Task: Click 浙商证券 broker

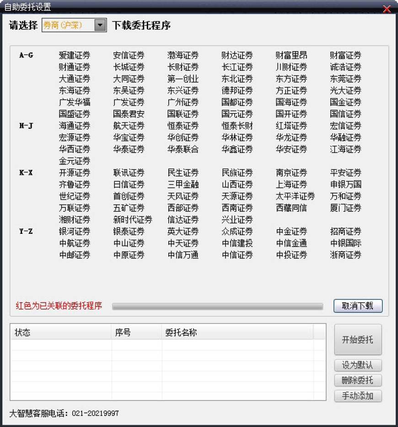Action: point(345,255)
